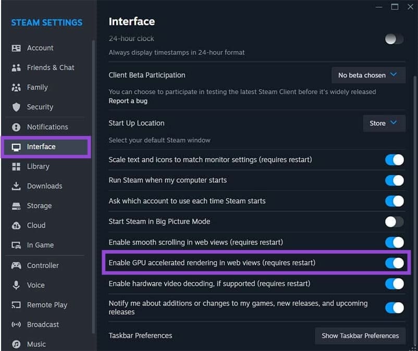The width and height of the screenshot is (418, 351).
Task: Click the Voice microphone icon
Action: 16,285
